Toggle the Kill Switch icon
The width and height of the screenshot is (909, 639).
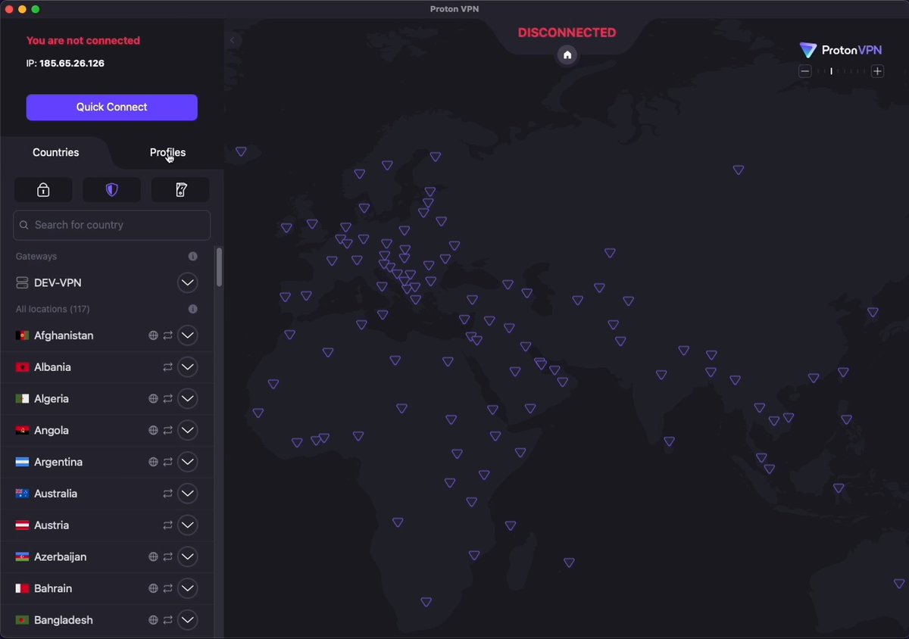180,190
